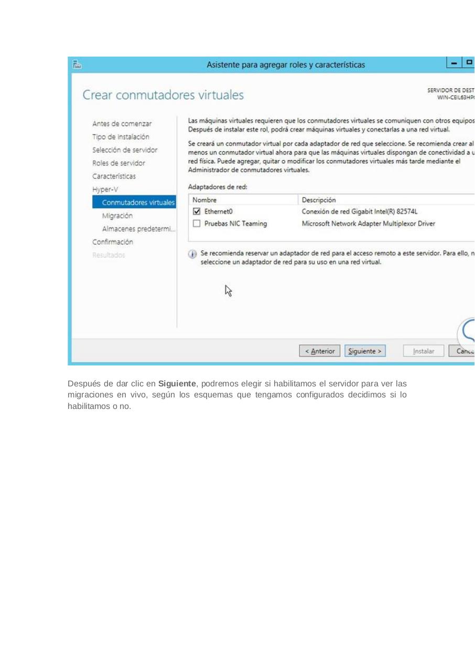Click the information icon beside the recommendation note
Image resolution: width=475 pixels, height=672 pixels.
pos(192,254)
